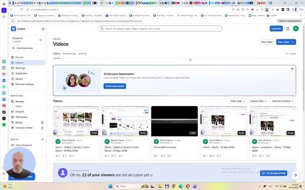Open the SF account avatar menu
The height and width of the screenshot is (190, 305).
(x=295, y=28)
